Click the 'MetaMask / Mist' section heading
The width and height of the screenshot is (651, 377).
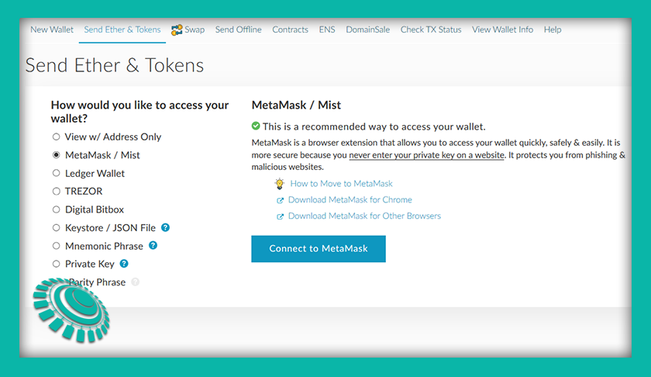[296, 105]
